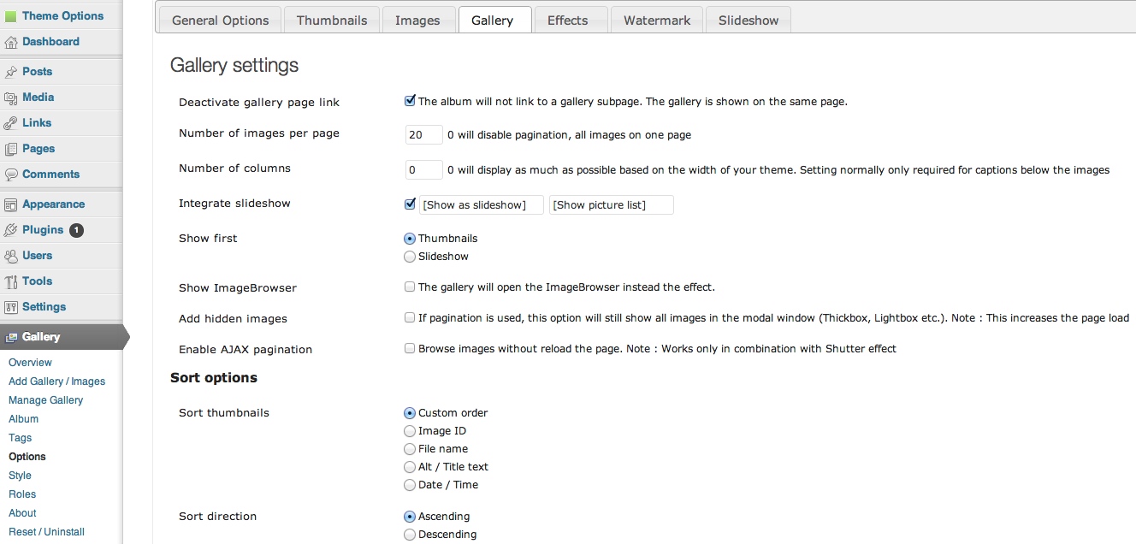The width and height of the screenshot is (1136, 544).
Task: Click the Number of columns field
Action: pos(423,169)
